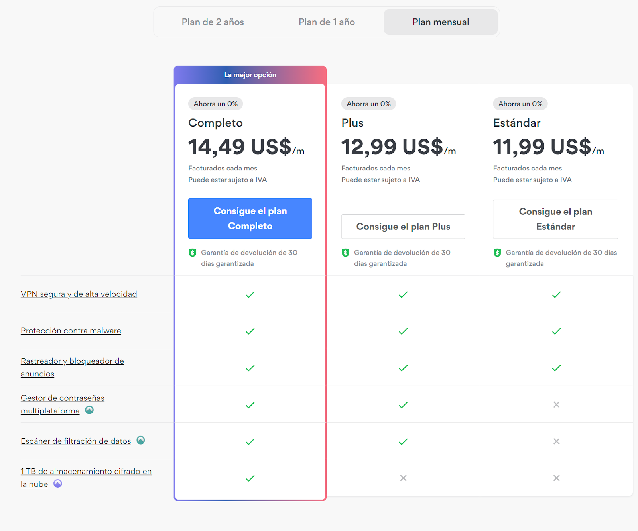Click green guarantee shield icon under Completo plan
The width and height of the screenshot is (638, 531).
click(x=193, y=253)
